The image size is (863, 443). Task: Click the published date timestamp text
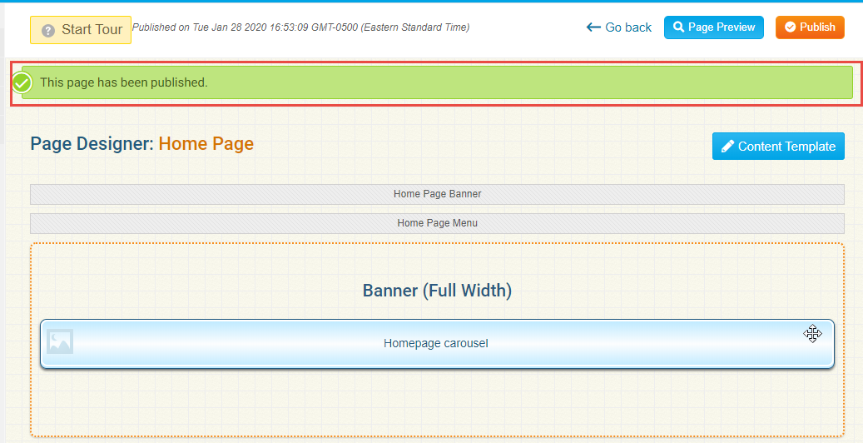300,27
